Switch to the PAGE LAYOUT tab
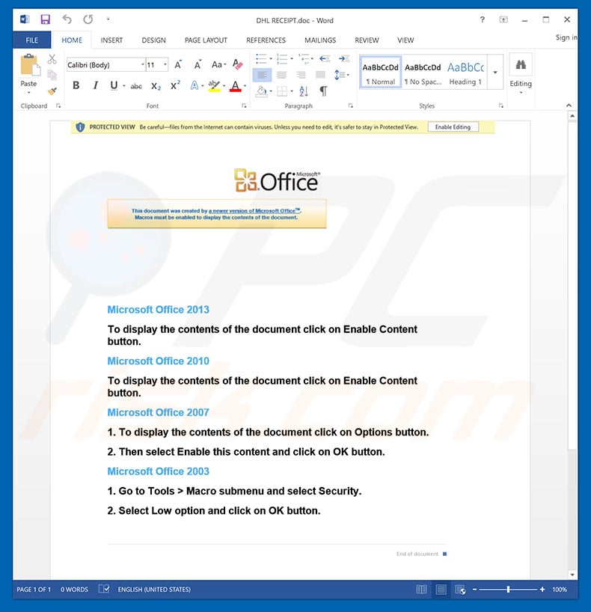 (x=206, y=40)
